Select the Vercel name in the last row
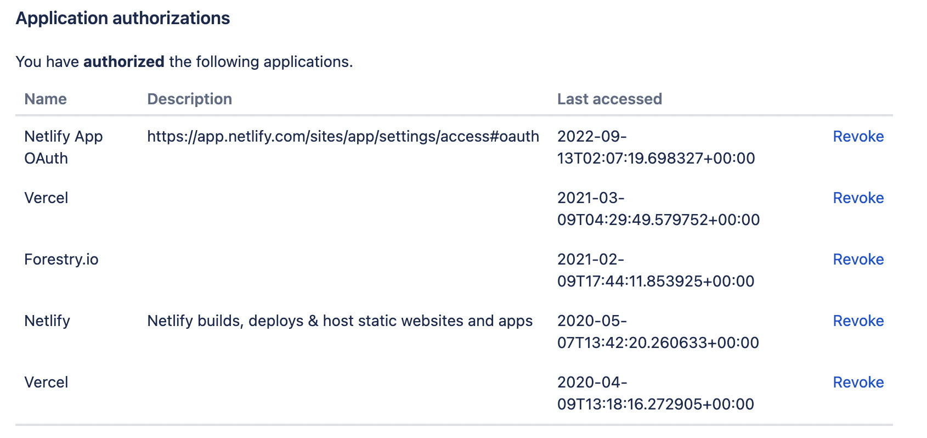This screenshot has height=438, width=927. pos(46,383)
